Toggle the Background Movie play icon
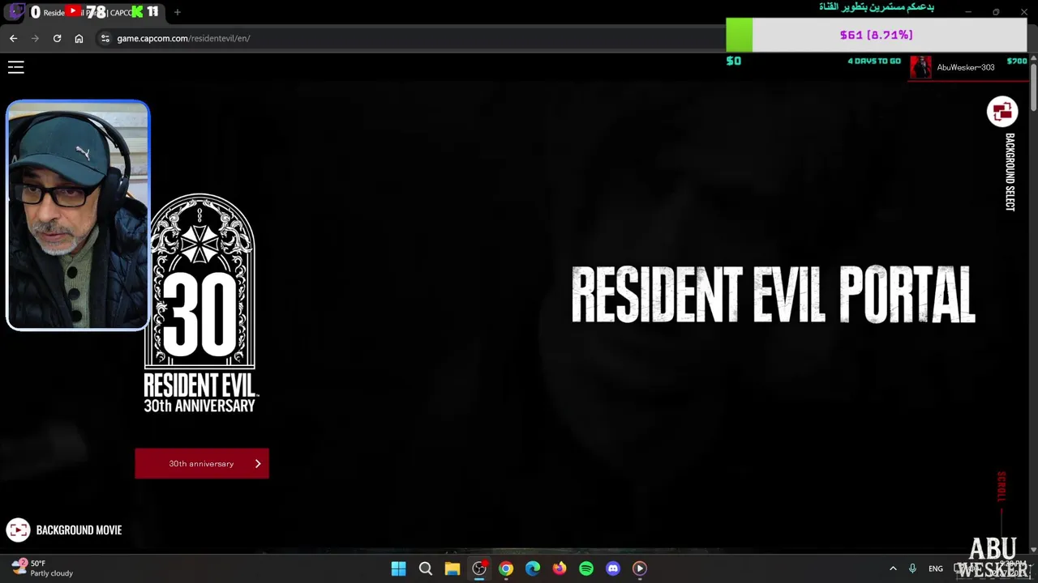 [18, 530]
